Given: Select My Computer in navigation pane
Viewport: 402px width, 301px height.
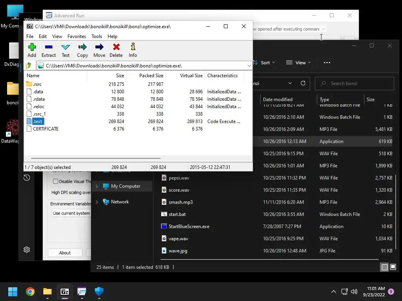Looking at the screenshot, I should pyautogui.click(x=126, y=186).
